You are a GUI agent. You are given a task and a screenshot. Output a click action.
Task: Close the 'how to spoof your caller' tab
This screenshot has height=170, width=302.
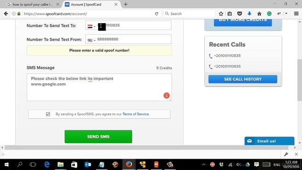click(x=58, y=4)
